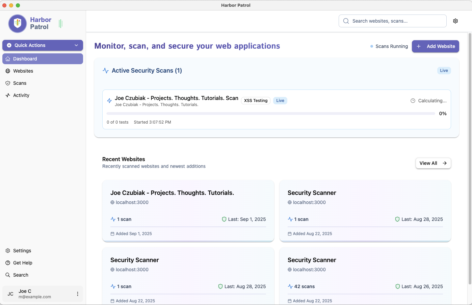Click View All recent websites
The width and height of the screenshot is (472, 305).
[433, 163]
